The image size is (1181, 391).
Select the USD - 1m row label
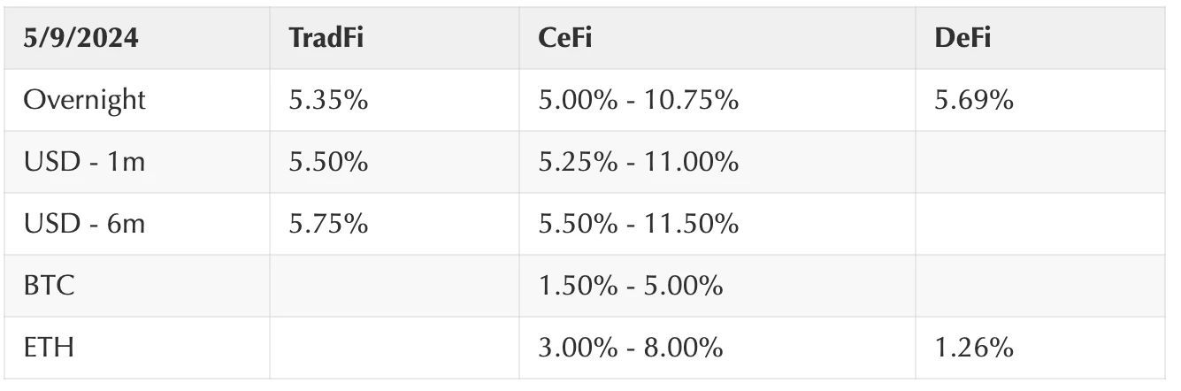(x=84, y=162)
